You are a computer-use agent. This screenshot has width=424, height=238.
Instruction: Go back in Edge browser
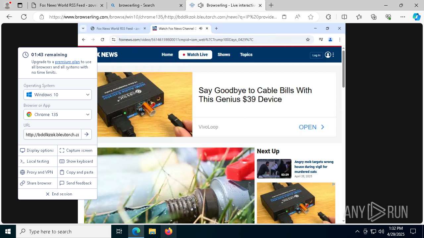tap(9, 17)
